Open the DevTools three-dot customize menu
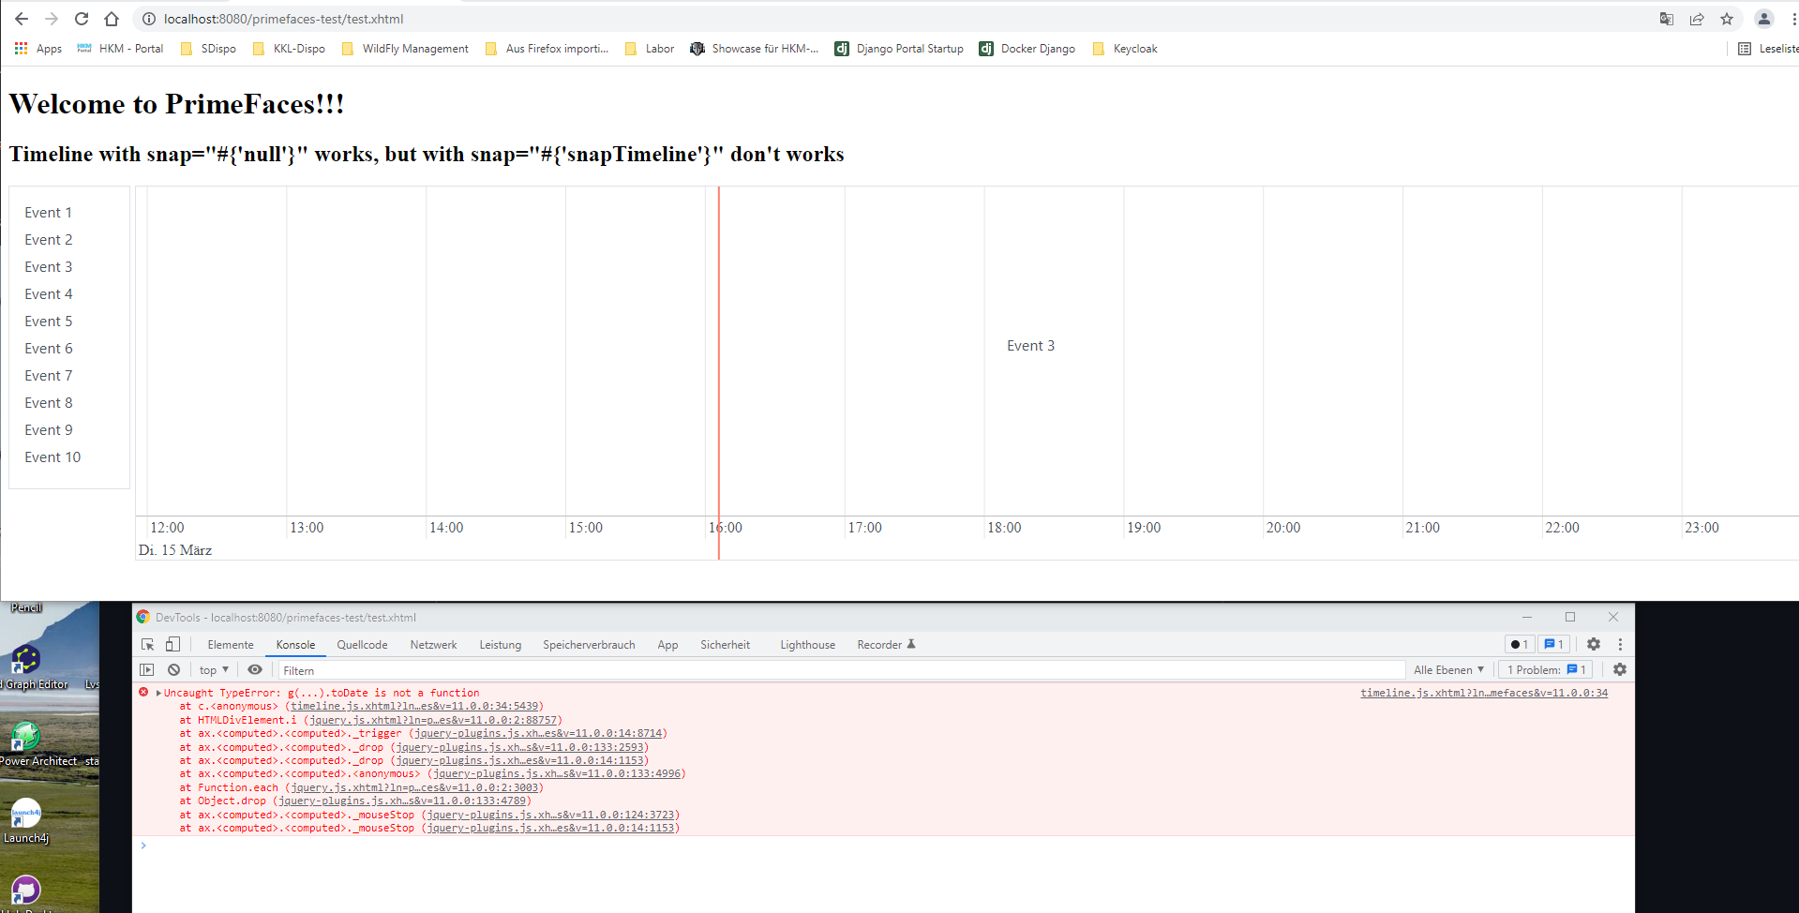 coord(1620,644)
